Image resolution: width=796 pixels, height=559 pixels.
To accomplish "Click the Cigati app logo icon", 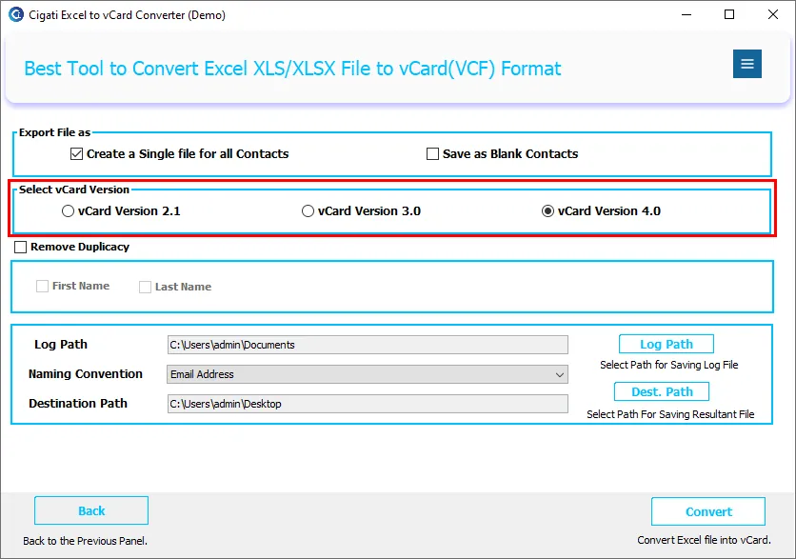I will pyautogui.click(x=16, y=14).
